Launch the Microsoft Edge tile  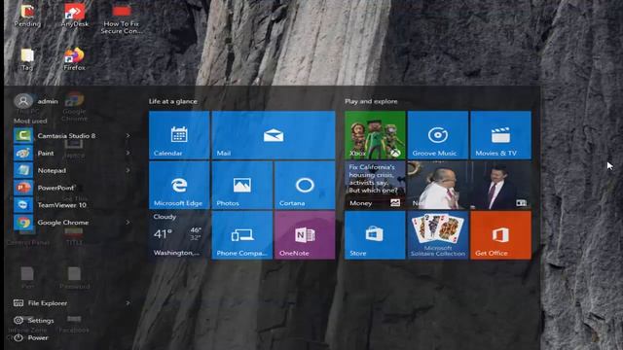point(179,185)
